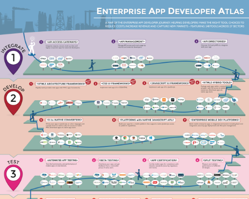Click the API Access Gateways heading
This screenshot has width=249, height=199.
[x=63, y=42]
